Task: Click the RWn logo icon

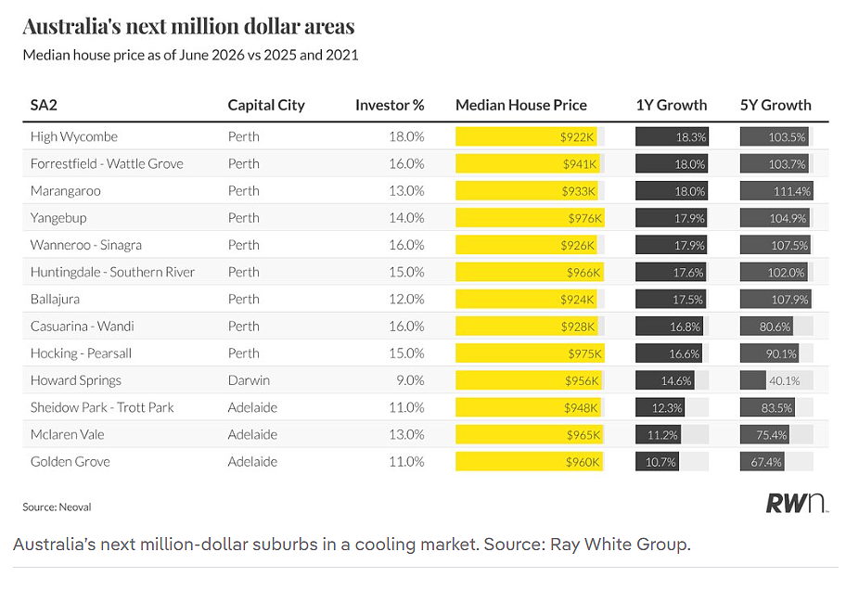Action: 796,503
